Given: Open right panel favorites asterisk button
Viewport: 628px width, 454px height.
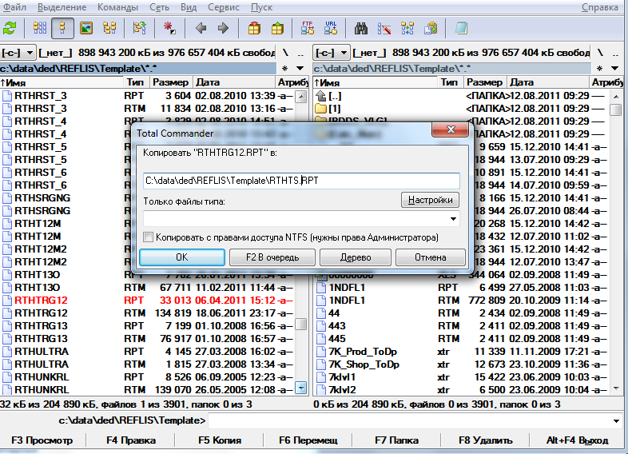Looking at the screenshot, I should pyautogui.click(x=599, y=69).
